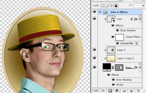
Task: Toggle Shape layer Effects visibility
Action: (x=108, y=75)
